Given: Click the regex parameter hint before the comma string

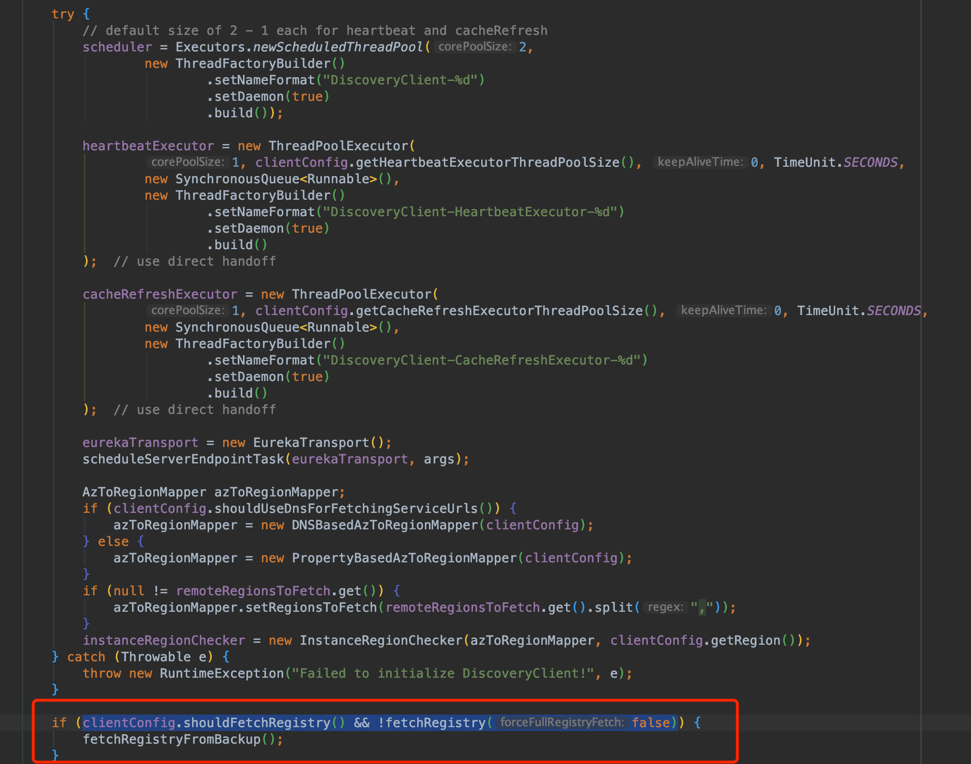Looking at the screenshot, I should 665,607.
